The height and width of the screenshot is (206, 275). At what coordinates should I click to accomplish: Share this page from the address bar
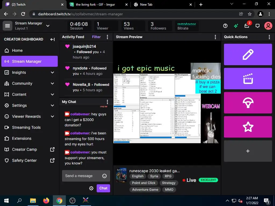(241, 14)
